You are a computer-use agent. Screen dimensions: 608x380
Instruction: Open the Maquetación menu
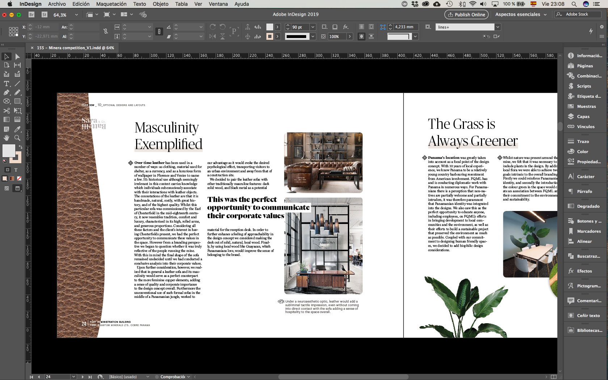pos(111,4)
